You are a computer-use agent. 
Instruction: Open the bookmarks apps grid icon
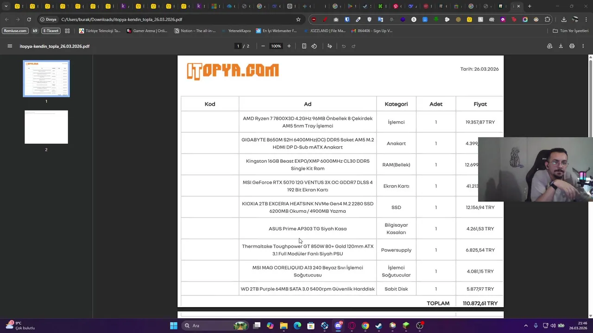pyautogui.click(x=67, y=31)
